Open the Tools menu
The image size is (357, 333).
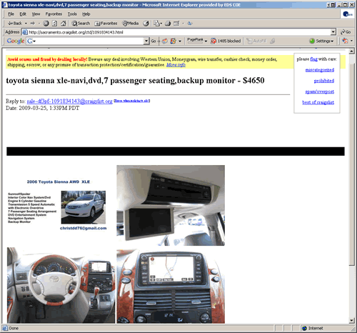(x=72, y=14)
